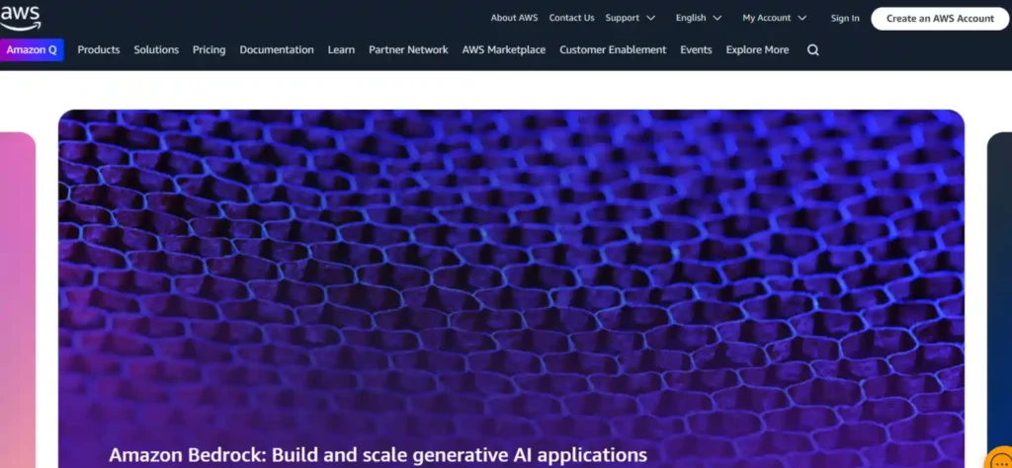Expand the Support dropdown

click(x=630, y=18)
